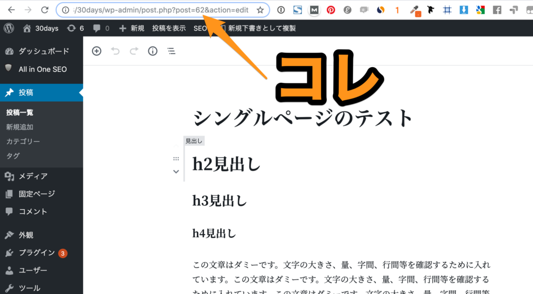533x294 pixels.
Task: Select メディア in the sidebar menu
Action: [33, 176]
